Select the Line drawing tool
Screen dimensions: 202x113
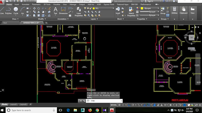click(2, 11)
